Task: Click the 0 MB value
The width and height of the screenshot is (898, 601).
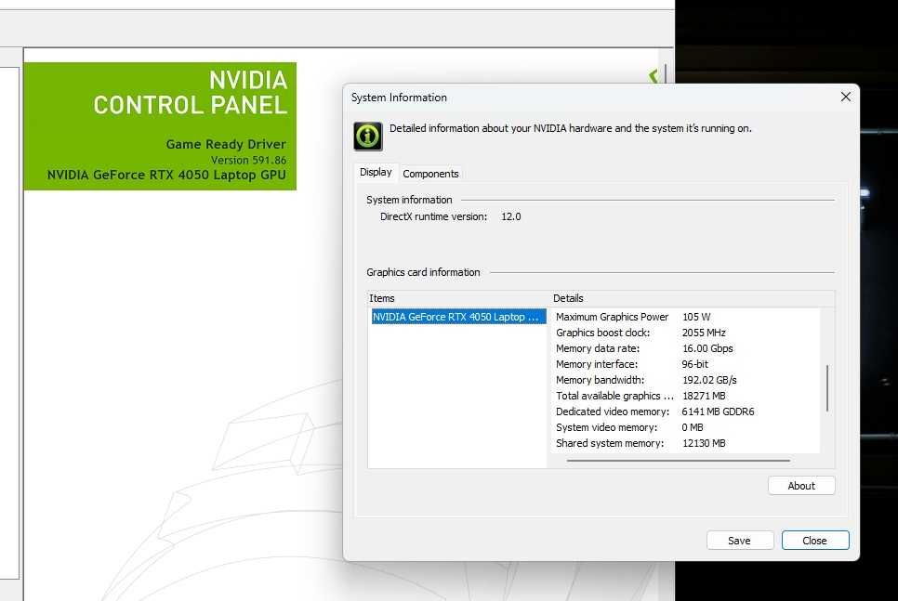Action: coord(693,427)
